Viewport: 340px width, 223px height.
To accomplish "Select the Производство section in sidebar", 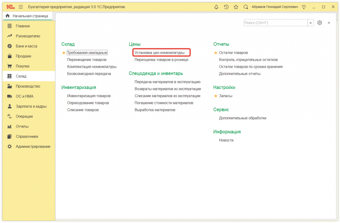I will click(28, 86).
